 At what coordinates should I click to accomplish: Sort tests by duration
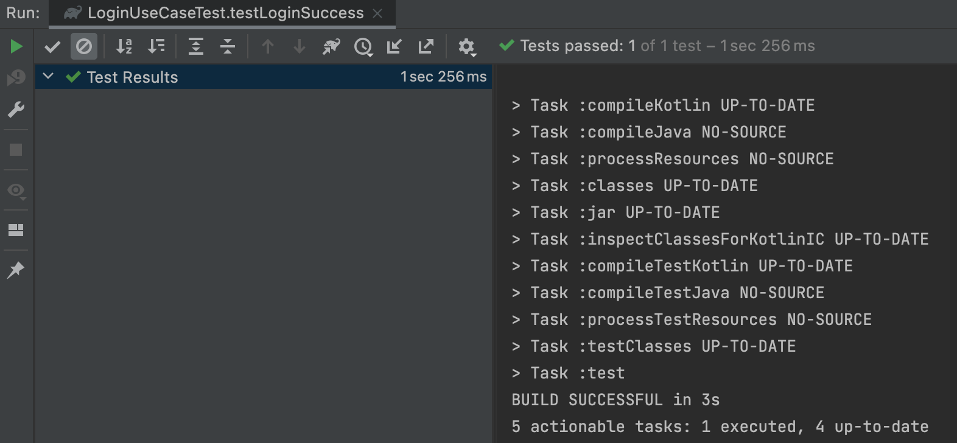pos(156,46)
